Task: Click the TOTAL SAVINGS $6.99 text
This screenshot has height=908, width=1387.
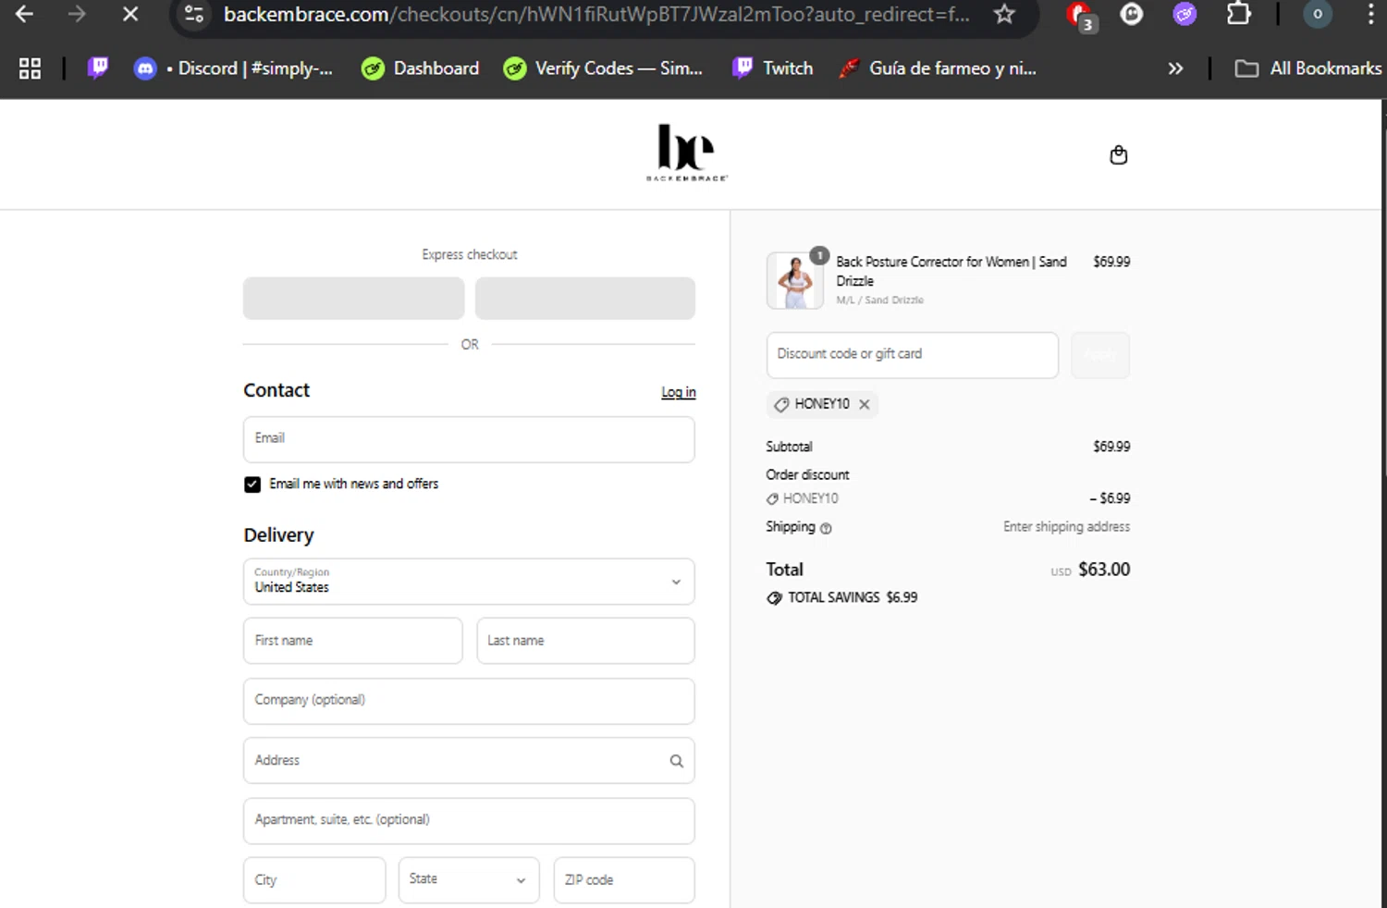Action: click(x=853, y=597)
